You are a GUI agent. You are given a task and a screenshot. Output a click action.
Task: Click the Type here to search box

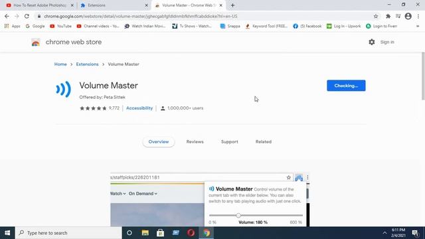(68, 233)
